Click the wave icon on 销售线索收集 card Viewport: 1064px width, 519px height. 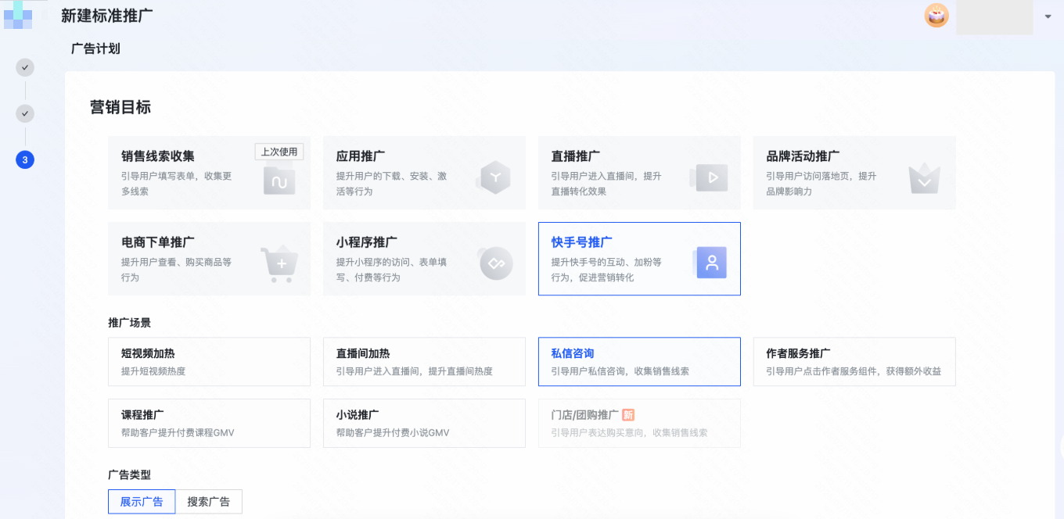pos(279,181)
